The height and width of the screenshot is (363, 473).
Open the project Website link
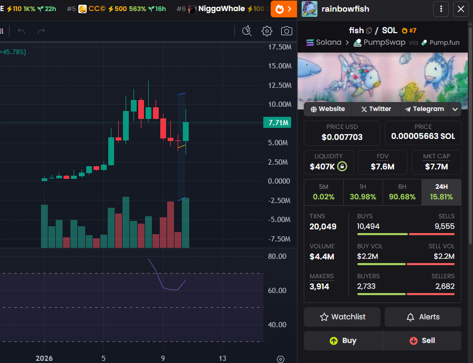328,109
